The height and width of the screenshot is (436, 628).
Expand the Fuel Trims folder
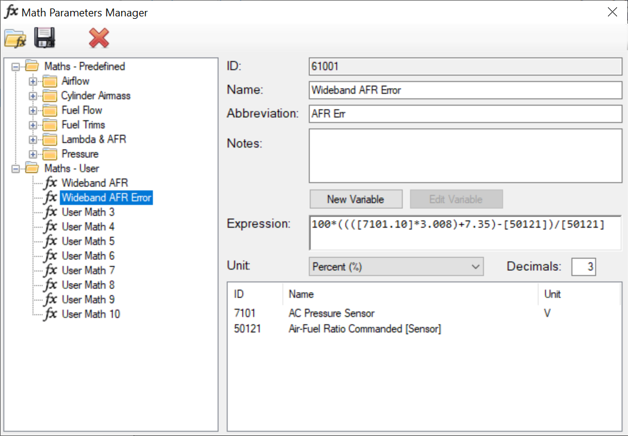point(33,125)
